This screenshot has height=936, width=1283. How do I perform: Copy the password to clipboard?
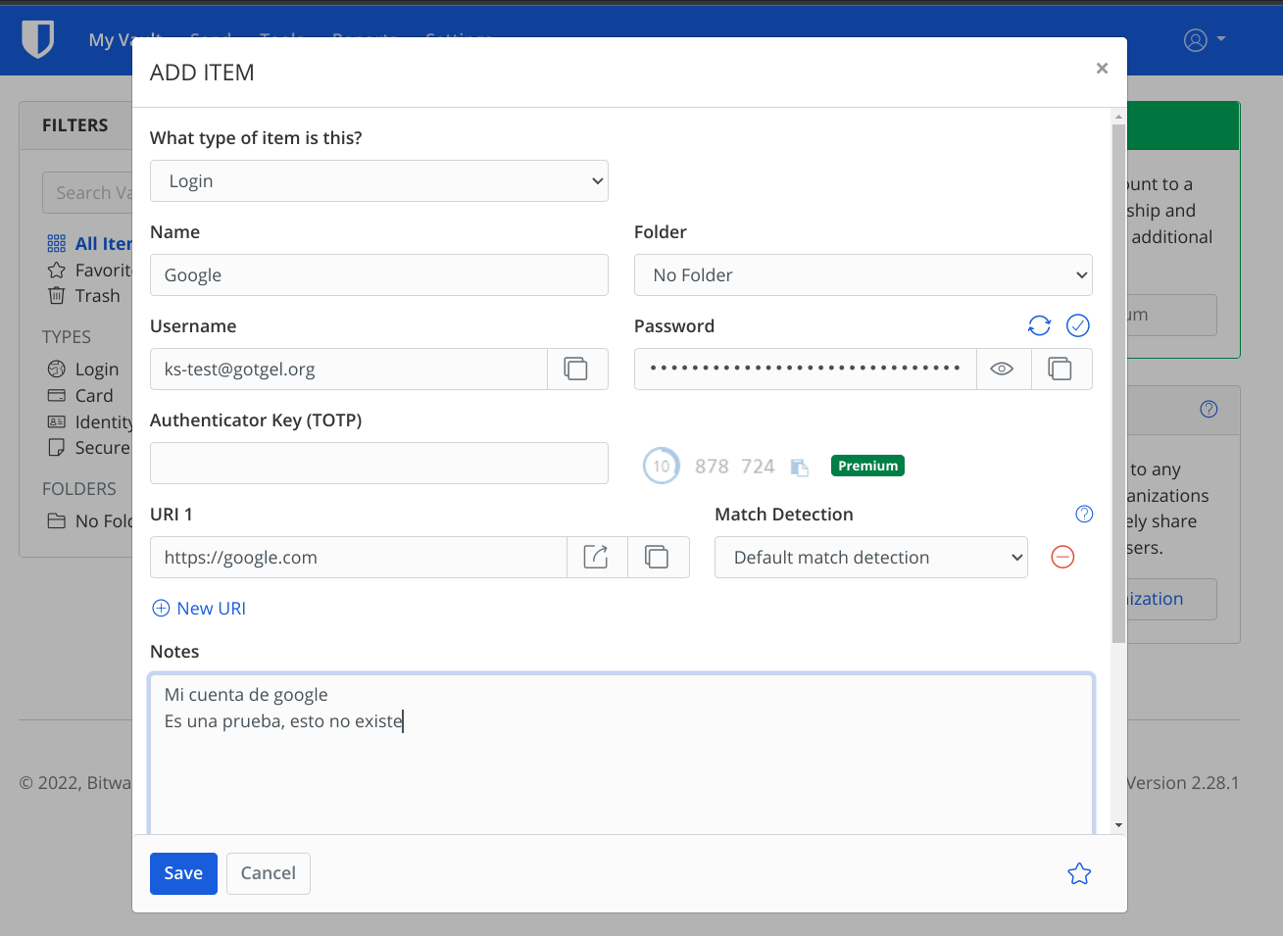click(1061, 369)
